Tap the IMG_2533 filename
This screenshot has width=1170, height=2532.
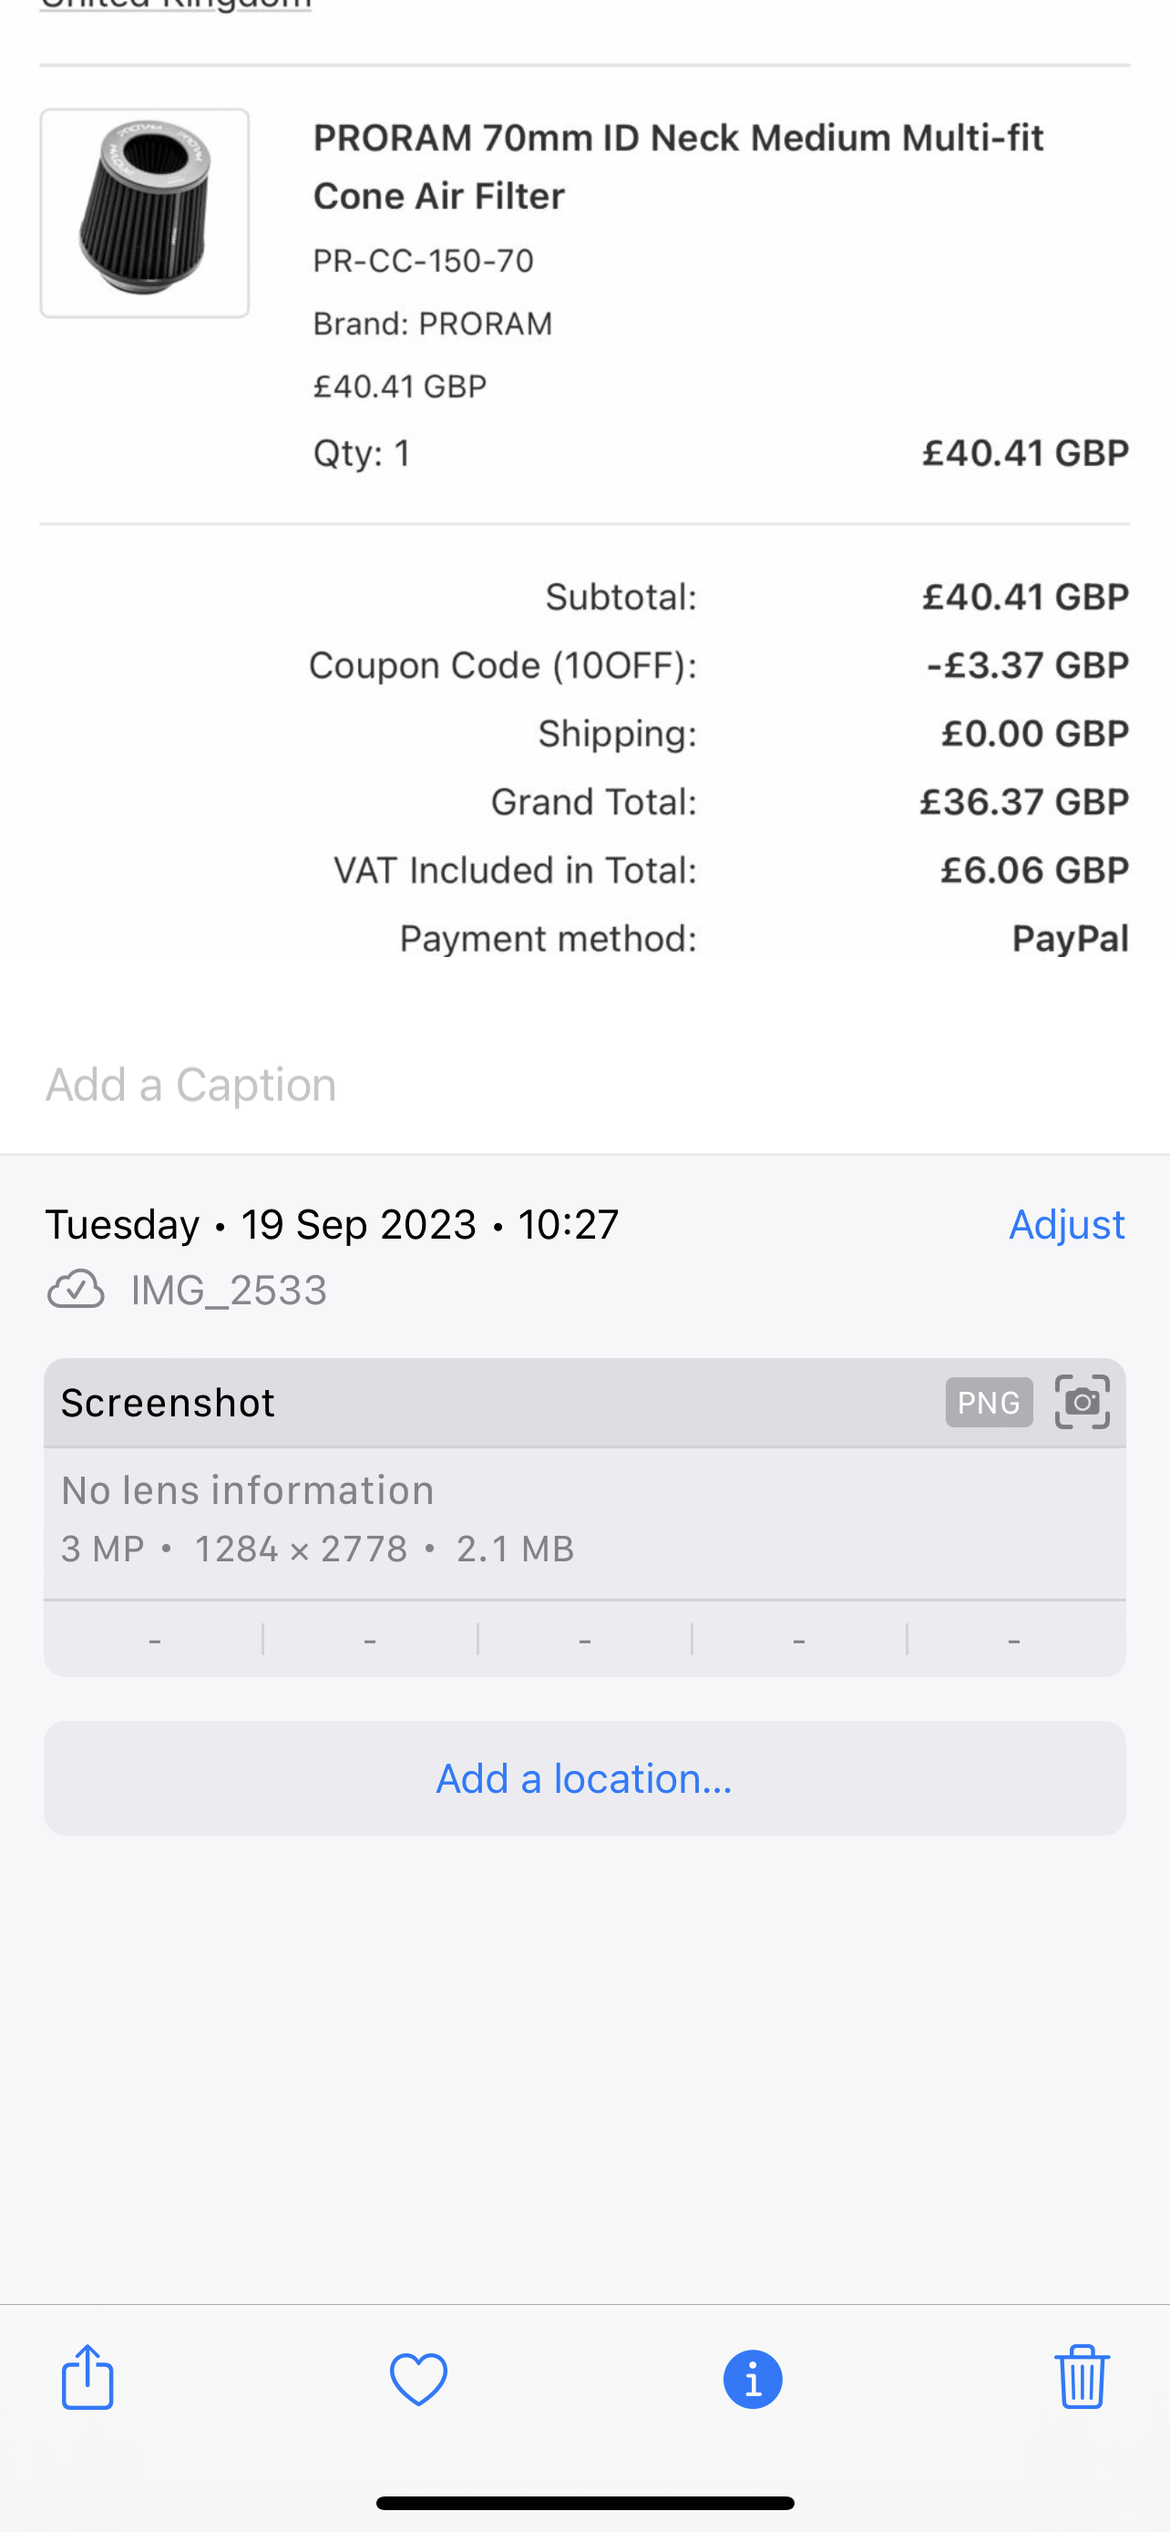[x=229, y=1290]
